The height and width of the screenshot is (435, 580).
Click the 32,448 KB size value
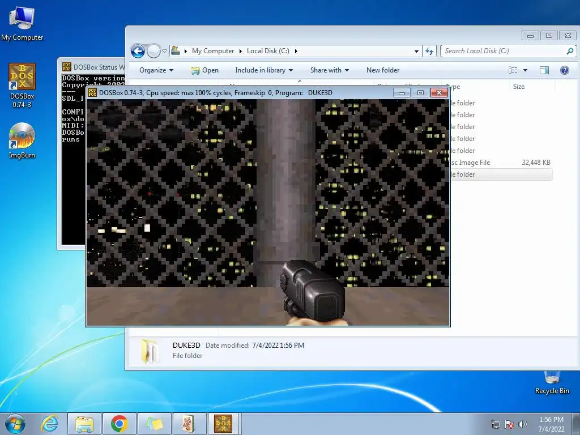(x=536, y=163)
